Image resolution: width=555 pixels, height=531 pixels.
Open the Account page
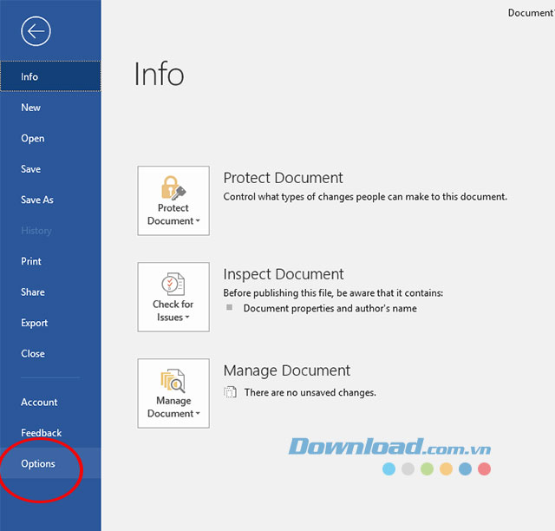click(x=40, y=402)
